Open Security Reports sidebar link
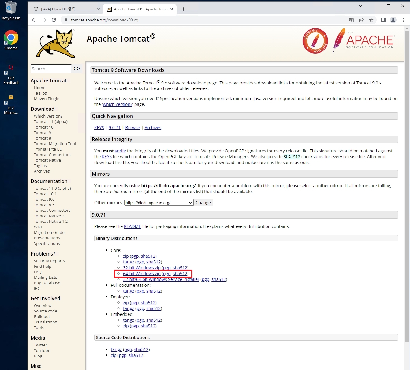Image resolution: width=410 pixels, height=370 pixels. 49,261
